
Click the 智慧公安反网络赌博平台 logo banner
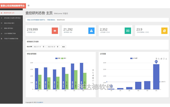13,6
